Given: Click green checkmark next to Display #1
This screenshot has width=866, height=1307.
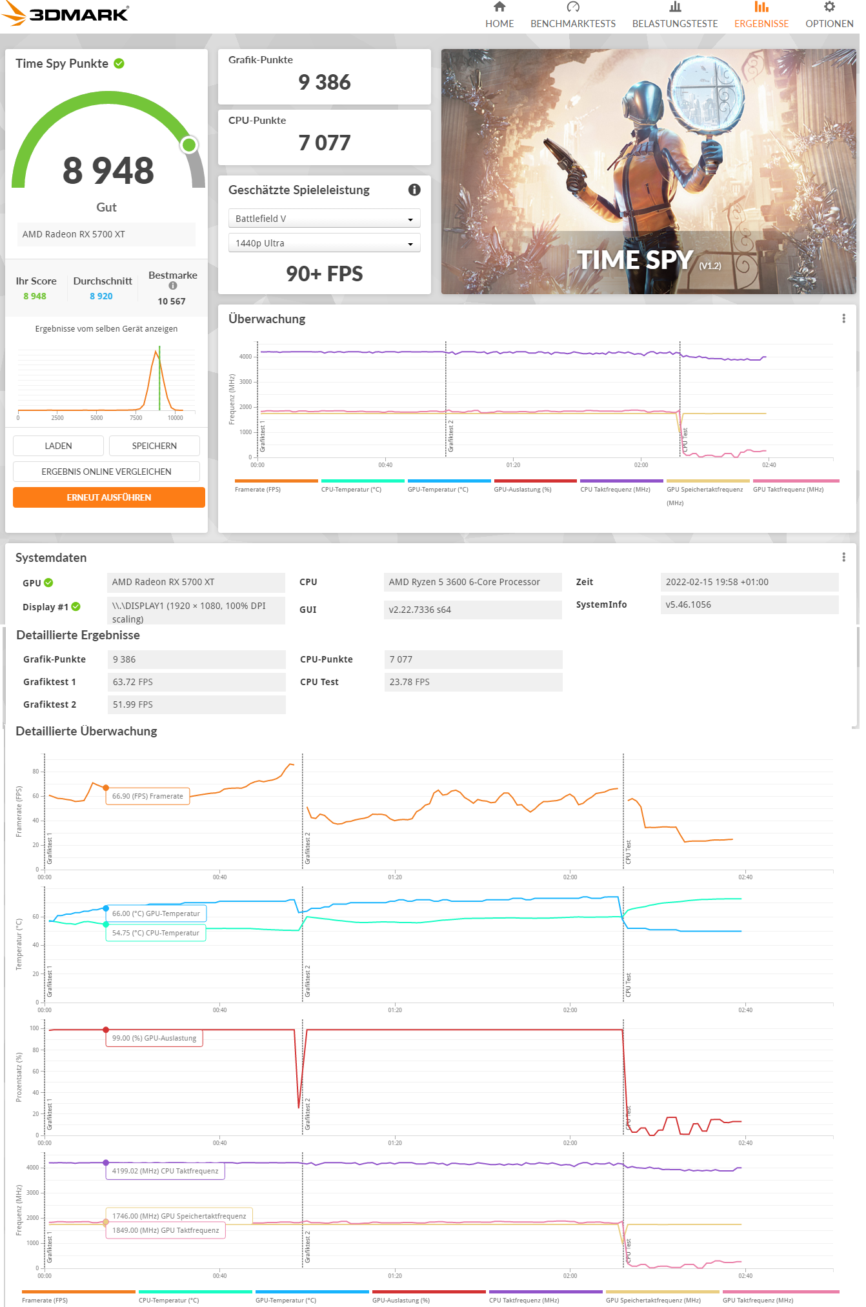Looking at the screenshot, I should (x=76, y=606).
